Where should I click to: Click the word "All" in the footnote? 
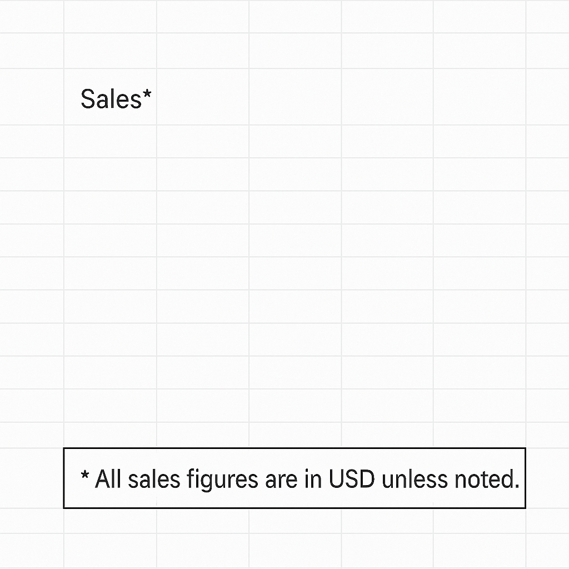click(x=108, y=479)
